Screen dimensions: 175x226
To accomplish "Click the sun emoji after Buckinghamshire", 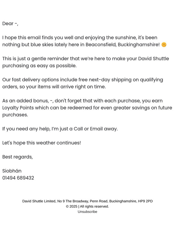I will [164, 45].
